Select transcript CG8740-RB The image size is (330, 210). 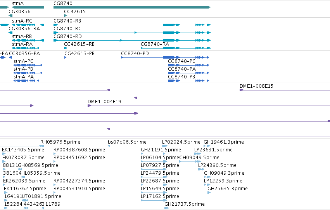(x=132, y=25)
